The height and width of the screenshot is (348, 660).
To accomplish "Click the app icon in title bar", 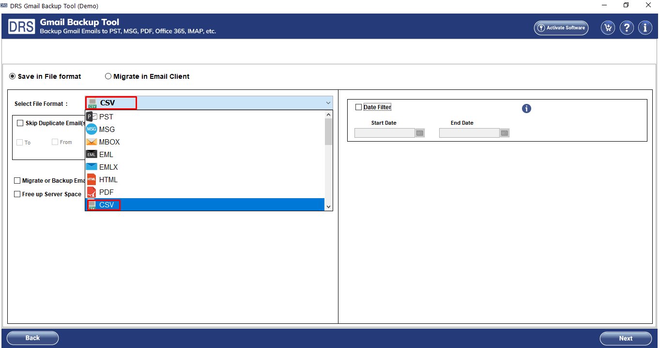I will pos(4,6).
